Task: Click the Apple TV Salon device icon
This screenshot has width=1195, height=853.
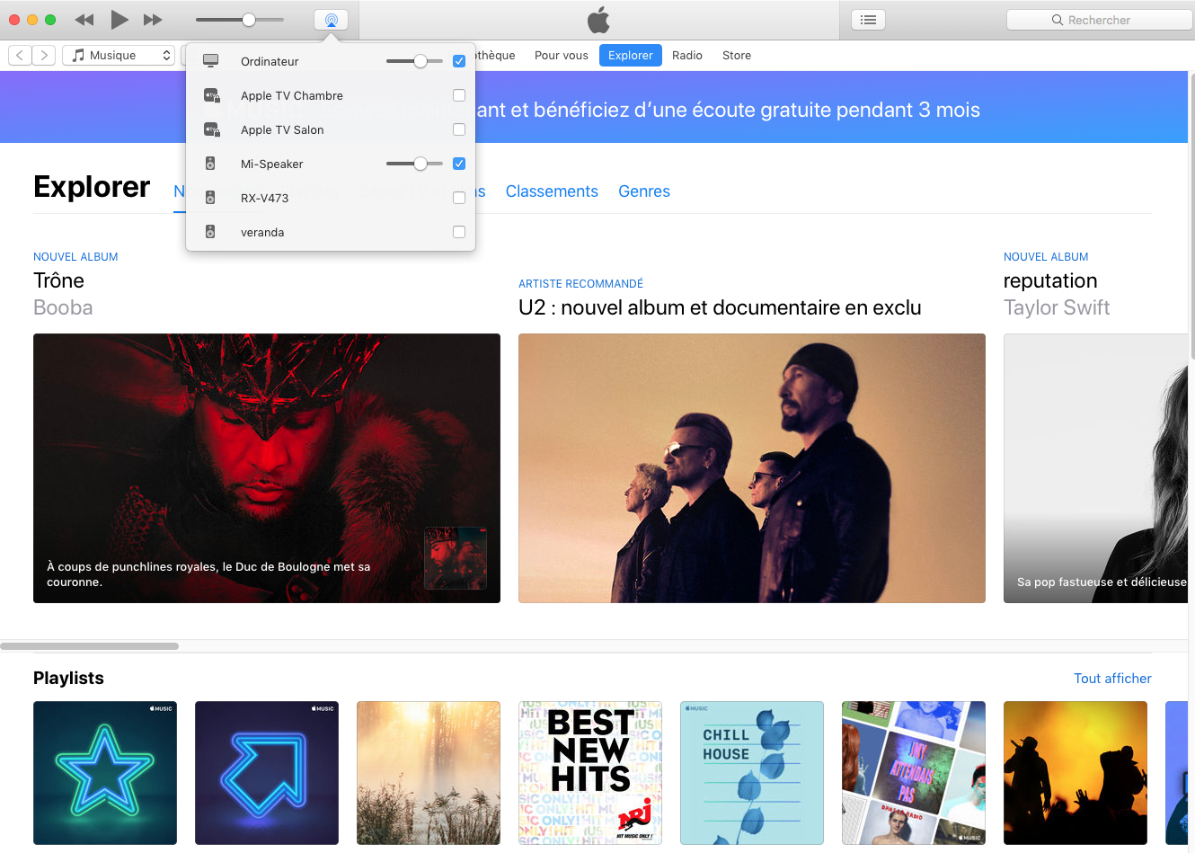Action: tap(211, 129)
